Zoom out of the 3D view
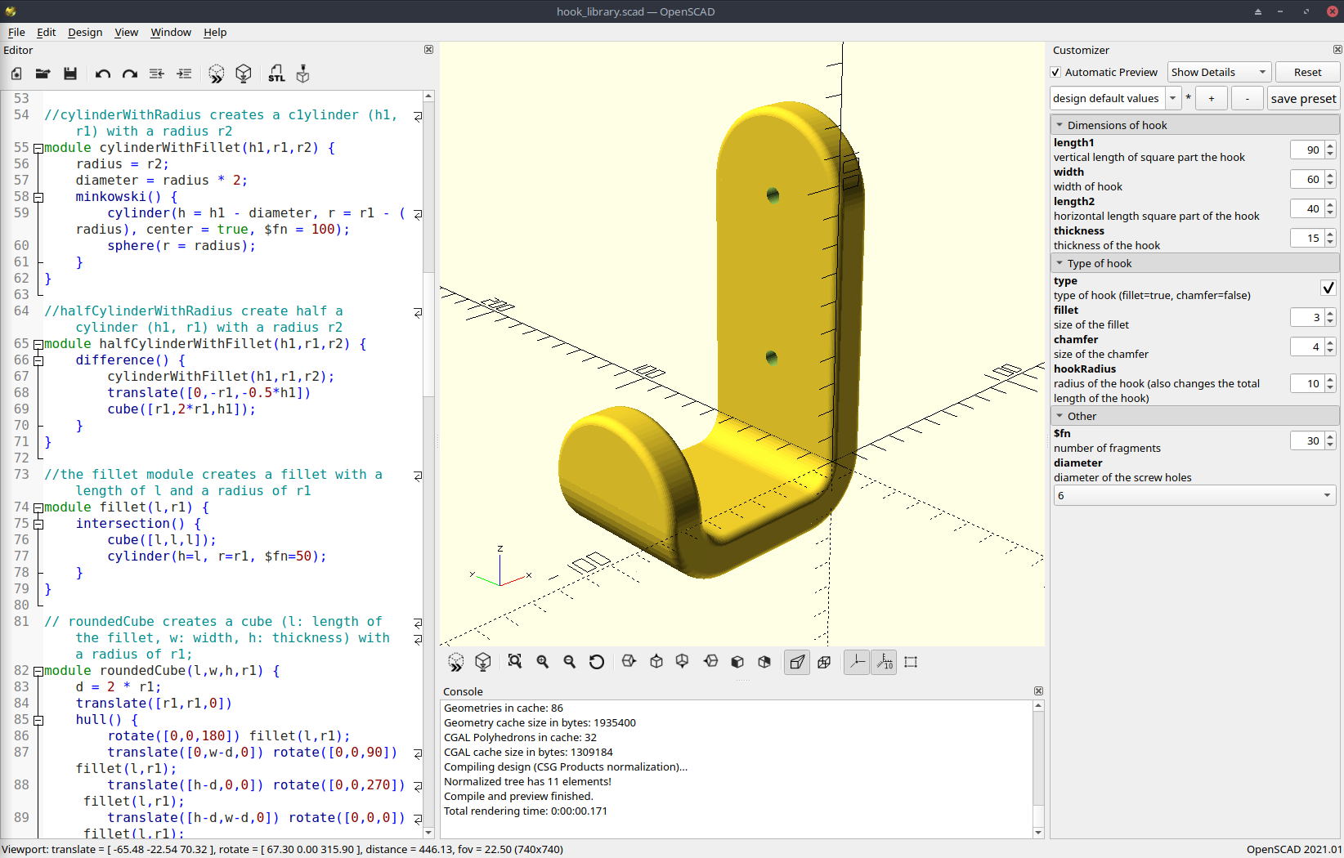The width and height of the screenshot is (1344, 858). click(x=570, y=662)
